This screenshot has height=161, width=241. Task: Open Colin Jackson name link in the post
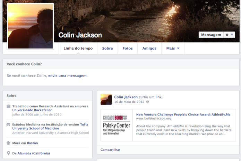(x=126, y=97)
